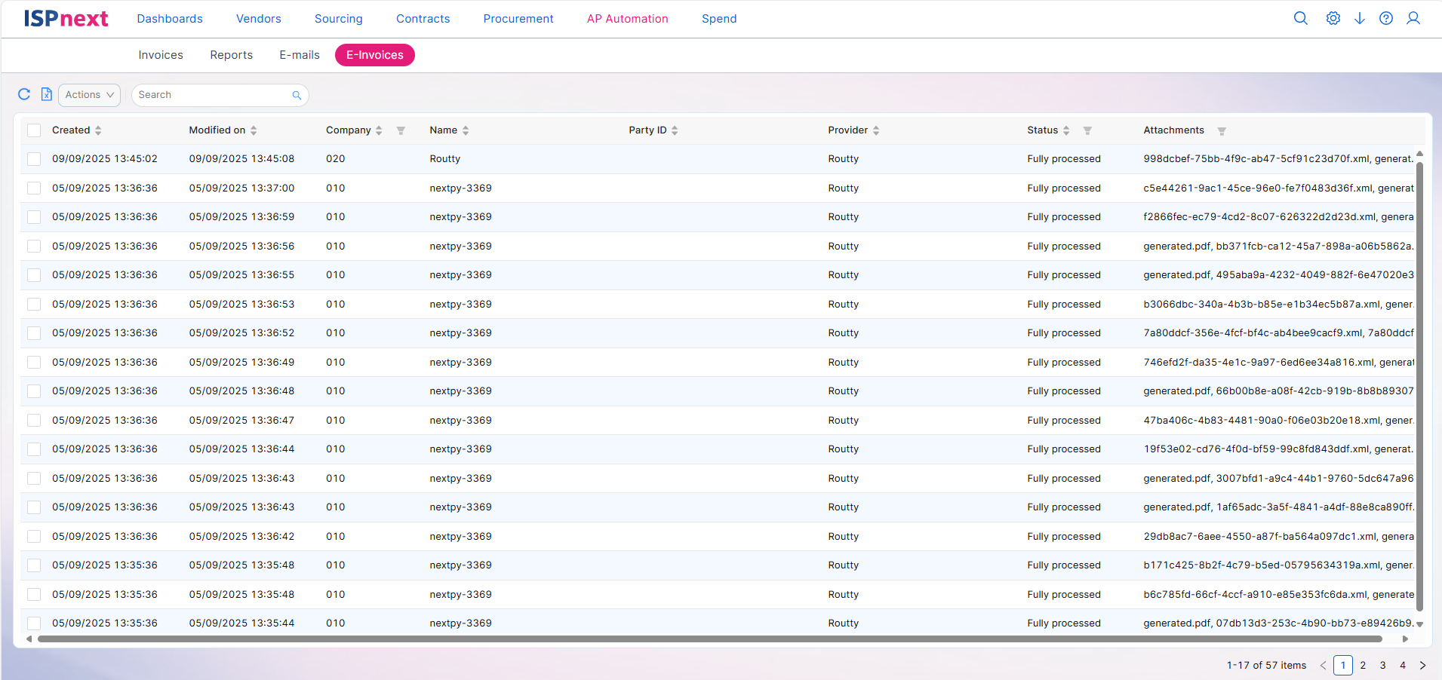
Task: Expand the Actions dropdown
Action: (89, 95)
